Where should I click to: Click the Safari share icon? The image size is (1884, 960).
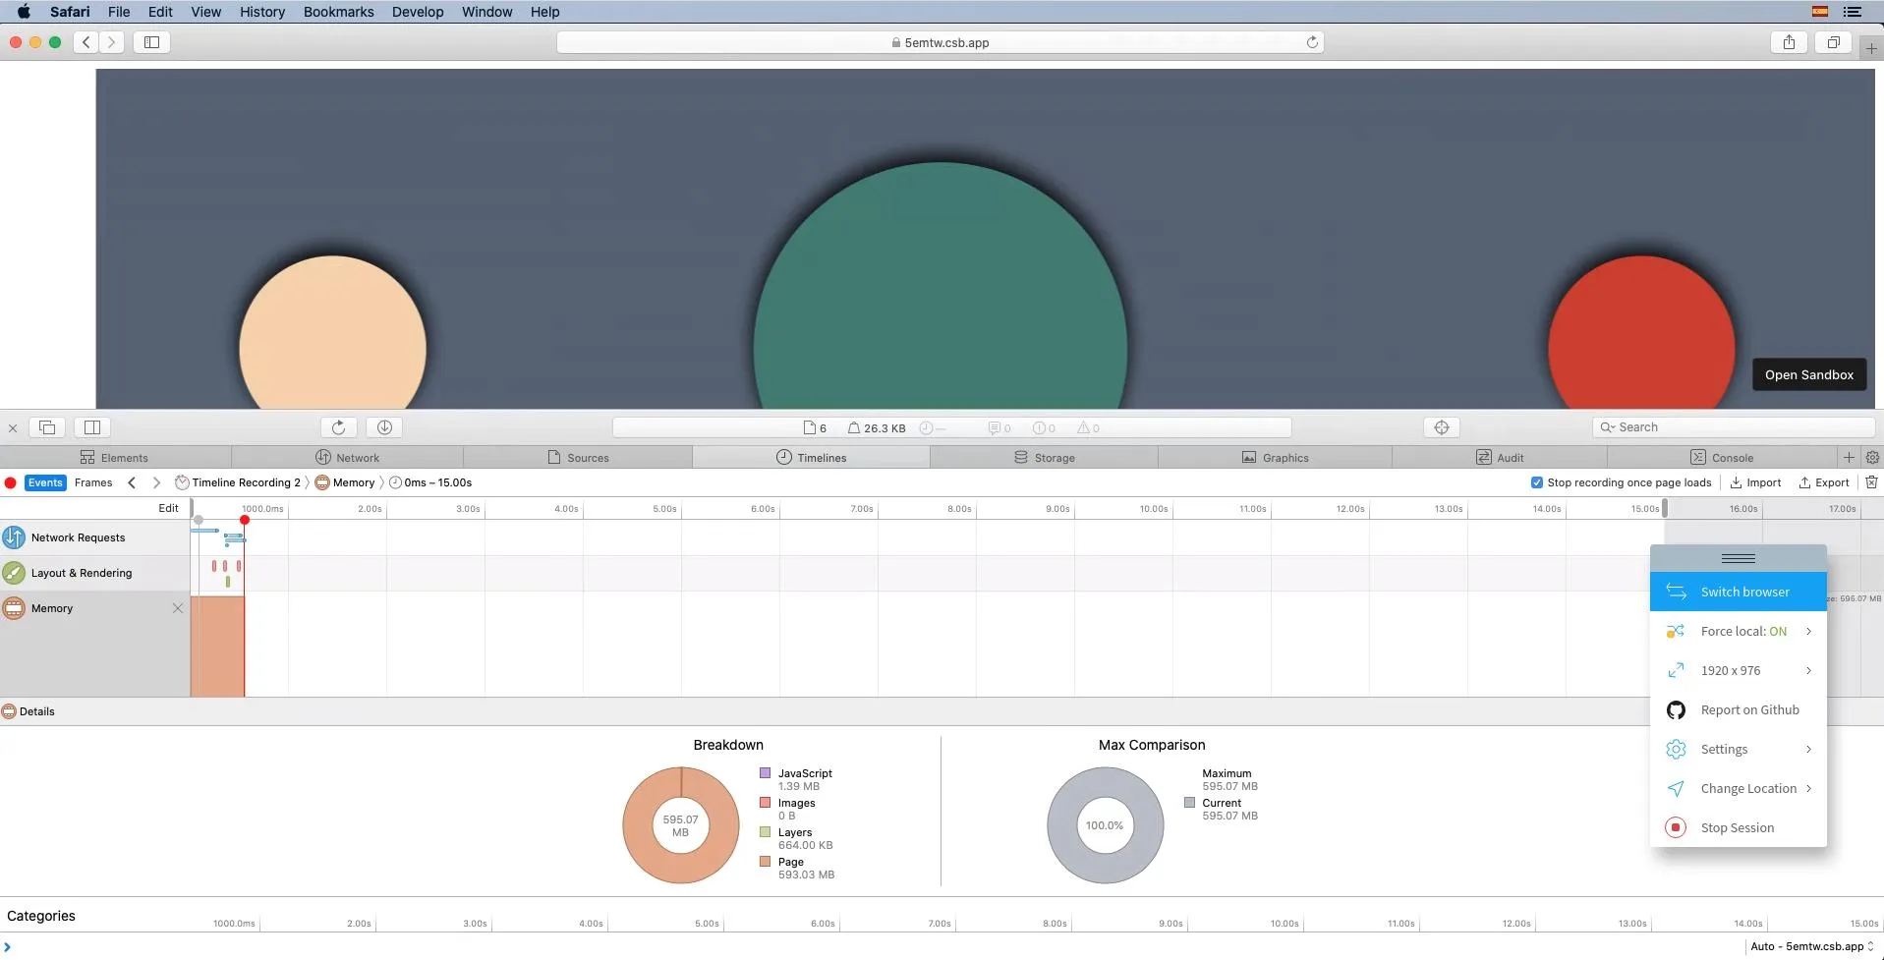click(x=1789, y=42)
